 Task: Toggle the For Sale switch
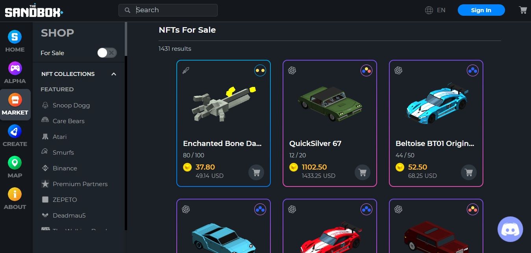(107, 53)
